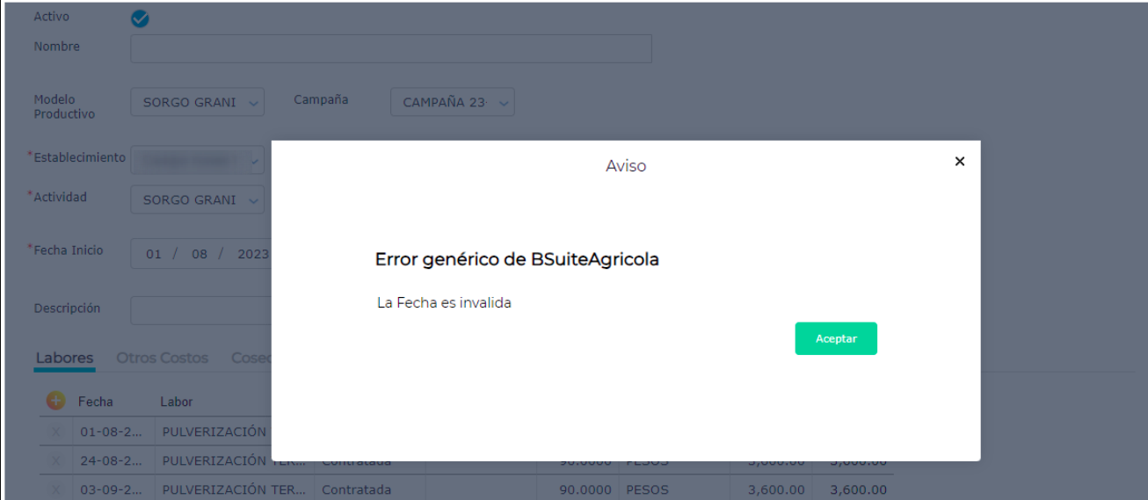Close the Aviso dialog with the X
Viewport: 1148px width, 500px height.
[x=960, y=162]
